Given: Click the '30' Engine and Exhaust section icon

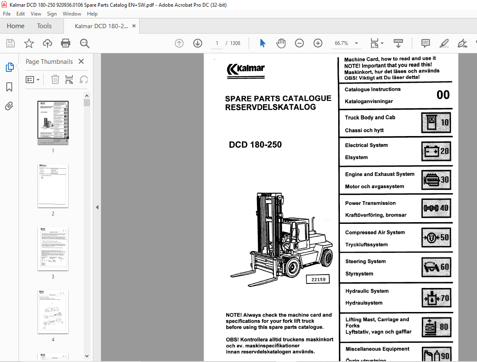Looking at the screenshot, I should [436, 180].
